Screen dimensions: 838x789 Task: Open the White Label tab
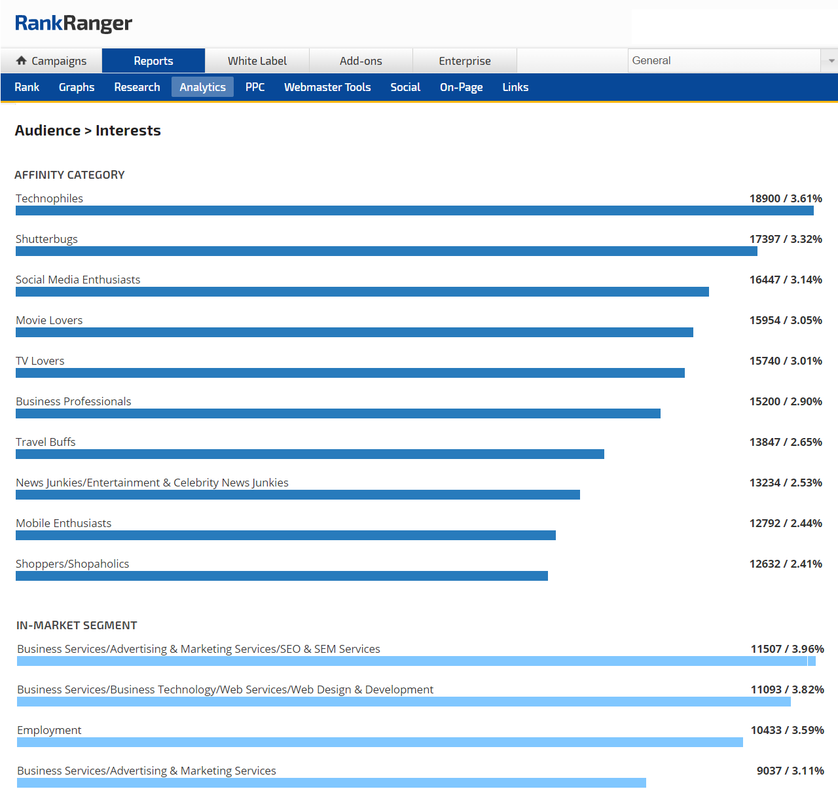coord(257,61)
